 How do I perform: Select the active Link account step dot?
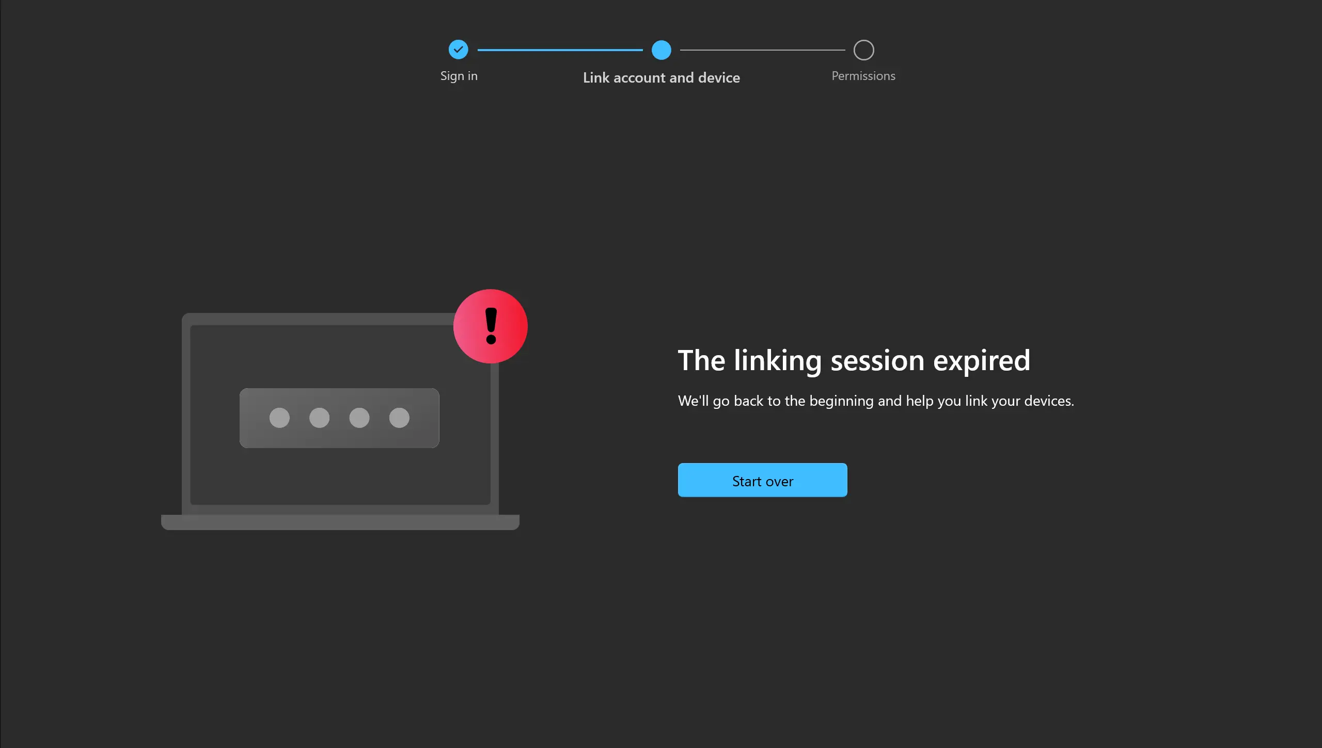click(x=661, y=49)
